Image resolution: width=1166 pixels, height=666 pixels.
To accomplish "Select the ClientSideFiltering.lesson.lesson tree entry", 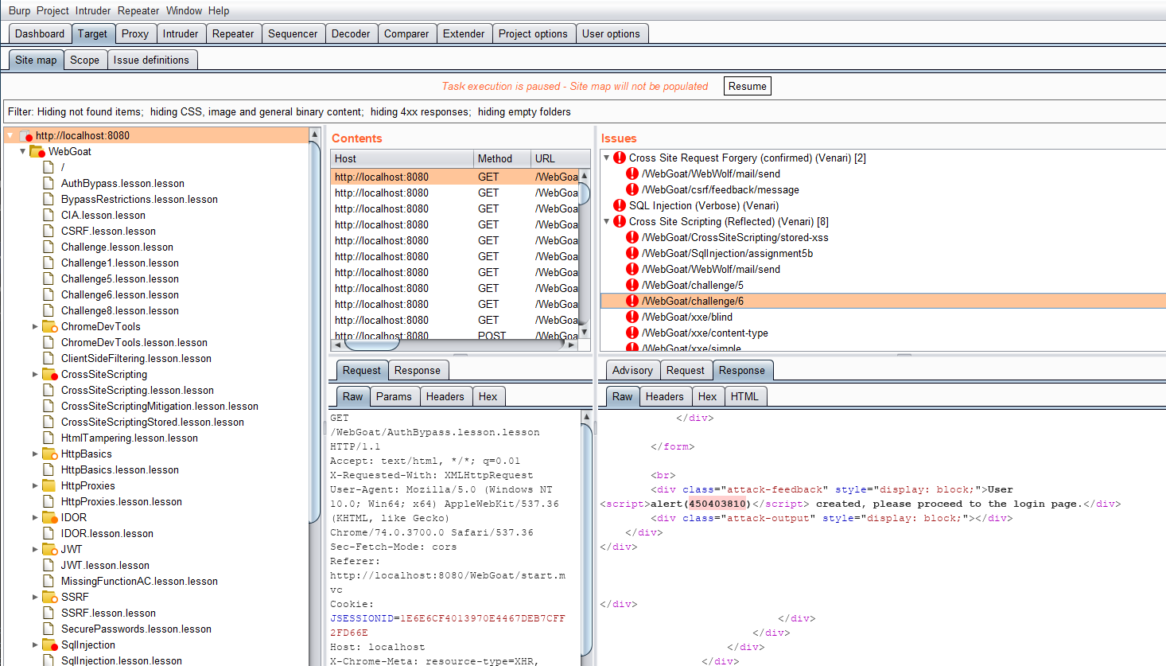I will click(x=136, y=358).
